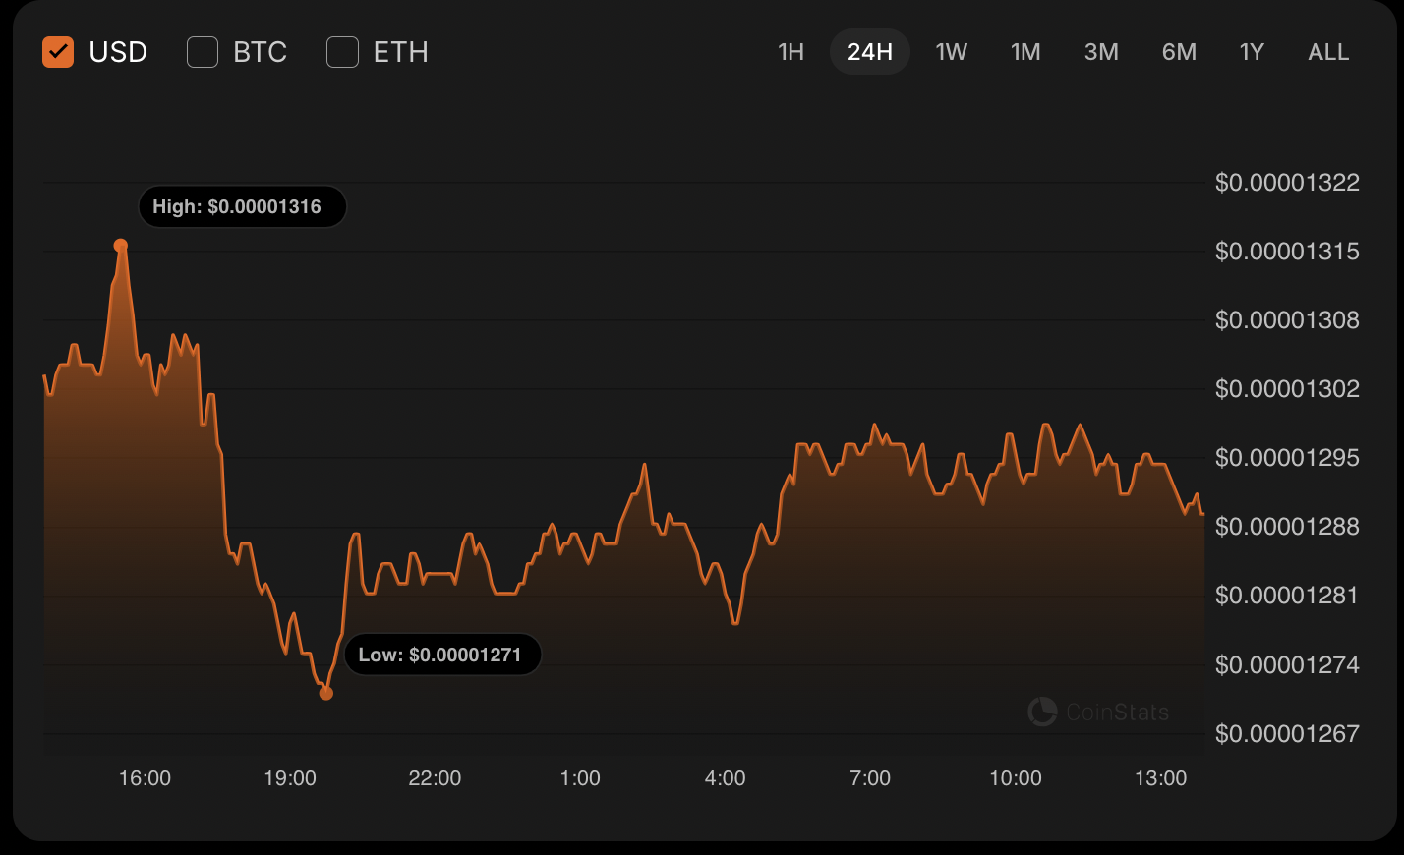The width and height of the screenshot is (1404, 855).
Task: Show the 1W price chart
Action: [x=951, y=52]
